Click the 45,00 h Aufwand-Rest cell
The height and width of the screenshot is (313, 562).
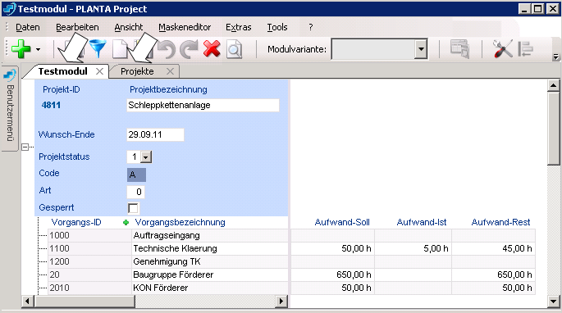(x=494, y=248)
